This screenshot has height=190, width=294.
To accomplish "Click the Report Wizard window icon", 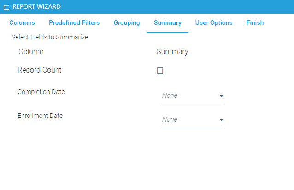I will click(6, 7).
